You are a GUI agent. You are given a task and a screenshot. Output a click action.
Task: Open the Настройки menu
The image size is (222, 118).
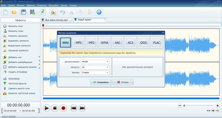pos(53,5)
